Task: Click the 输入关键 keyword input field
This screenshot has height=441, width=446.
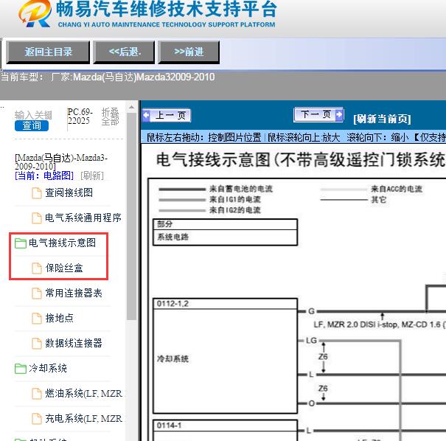Action: tap(33, 115)
